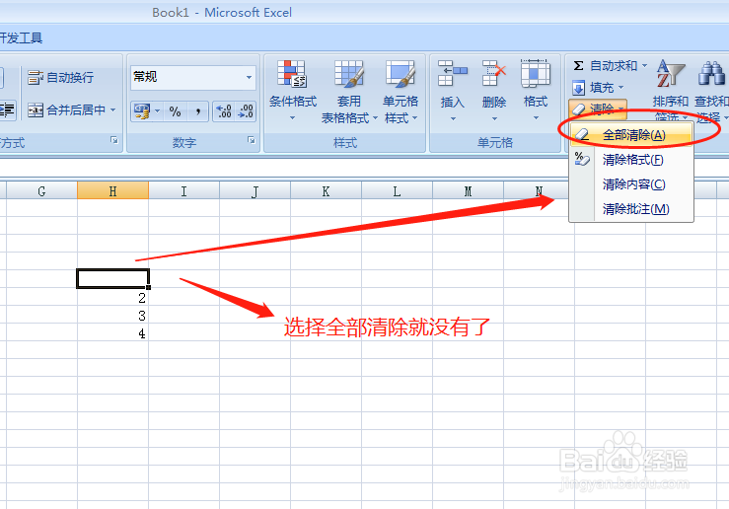
Task: Click the AutoSum sigma (自动求和) icon
Action: 578,65
